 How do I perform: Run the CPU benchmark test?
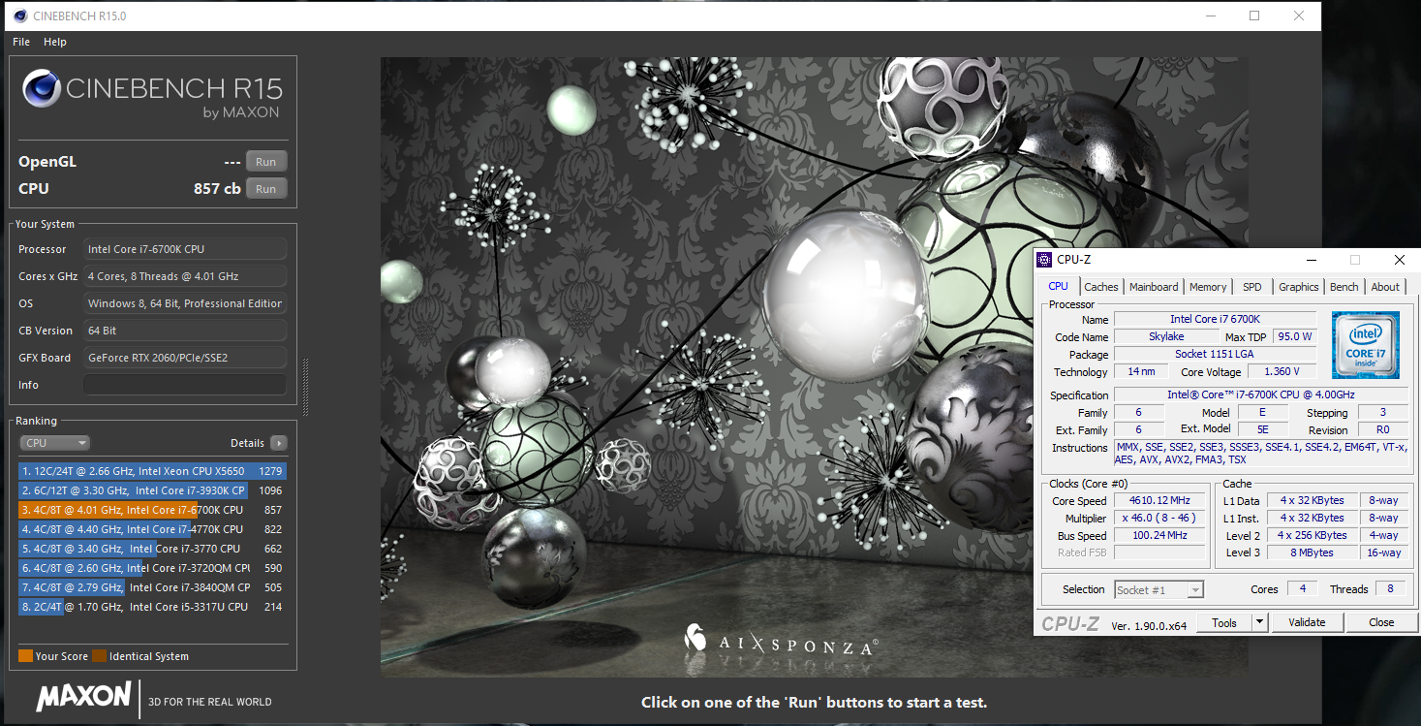tap(266, 189)
